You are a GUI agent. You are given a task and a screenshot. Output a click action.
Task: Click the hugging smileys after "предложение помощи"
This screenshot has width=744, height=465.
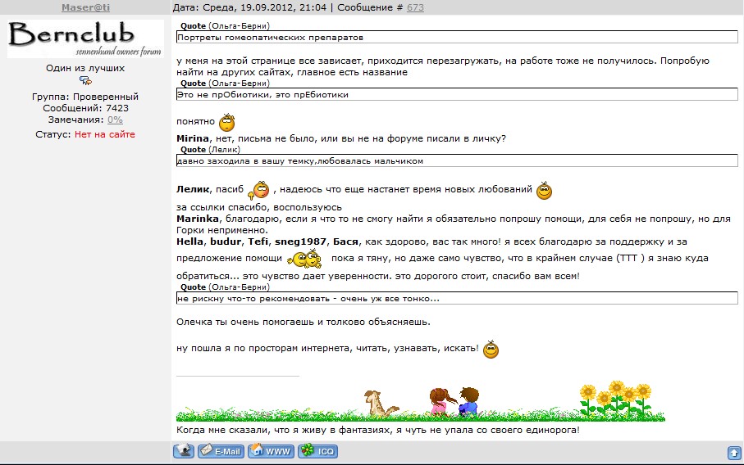pyautogui.click(x=304, y=259)
